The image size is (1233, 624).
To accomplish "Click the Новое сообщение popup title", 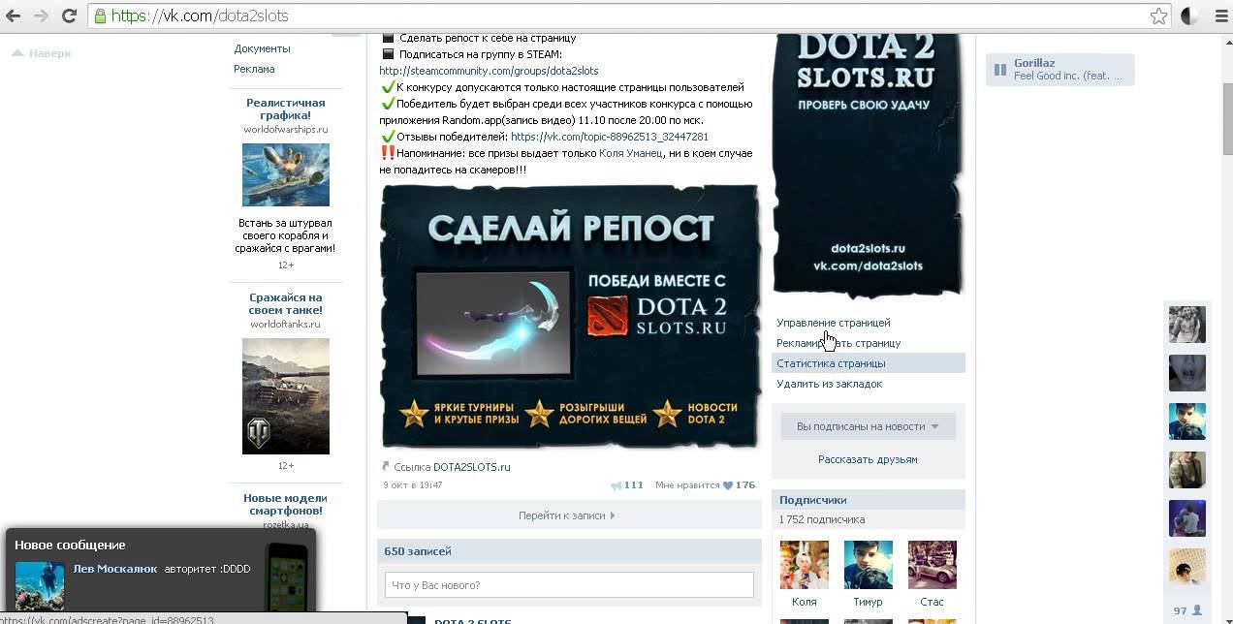I will [70, 545].
